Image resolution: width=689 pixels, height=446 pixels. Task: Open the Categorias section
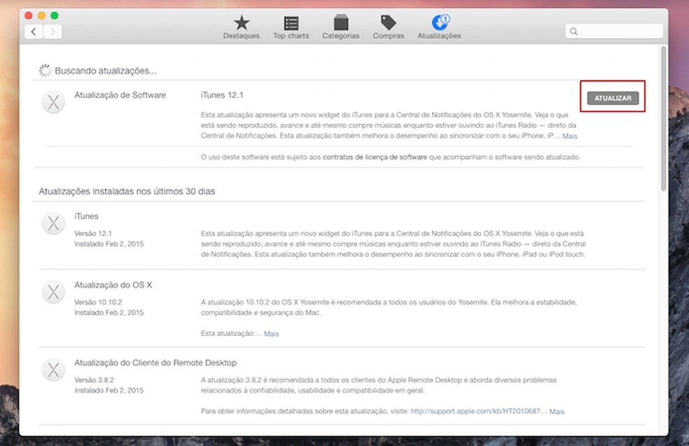click(x=340, y=27)
